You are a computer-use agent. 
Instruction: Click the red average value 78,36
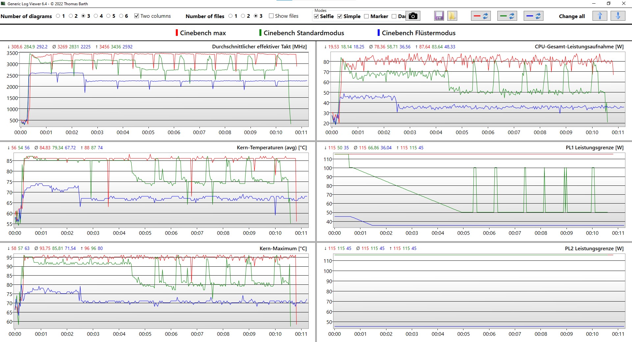click(380, 47)
